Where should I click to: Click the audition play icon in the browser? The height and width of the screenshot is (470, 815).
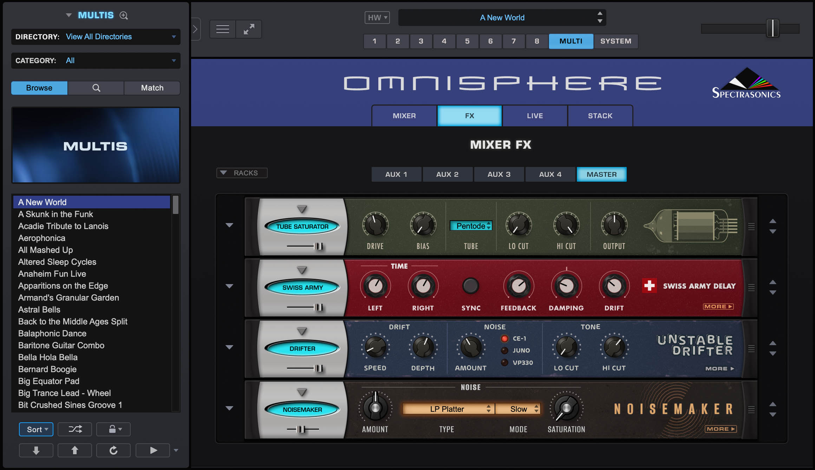(x=152, y=450)
